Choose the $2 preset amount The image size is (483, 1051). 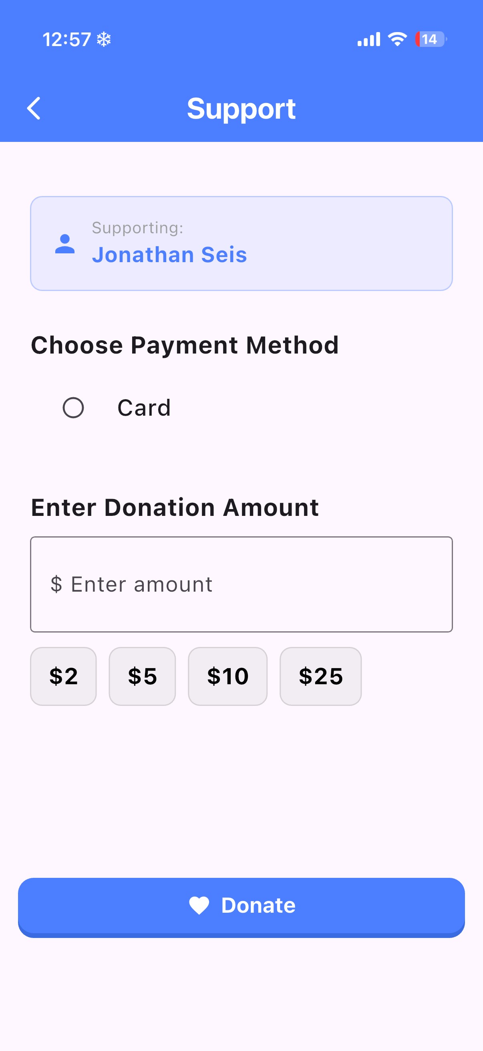pos(64,676)
